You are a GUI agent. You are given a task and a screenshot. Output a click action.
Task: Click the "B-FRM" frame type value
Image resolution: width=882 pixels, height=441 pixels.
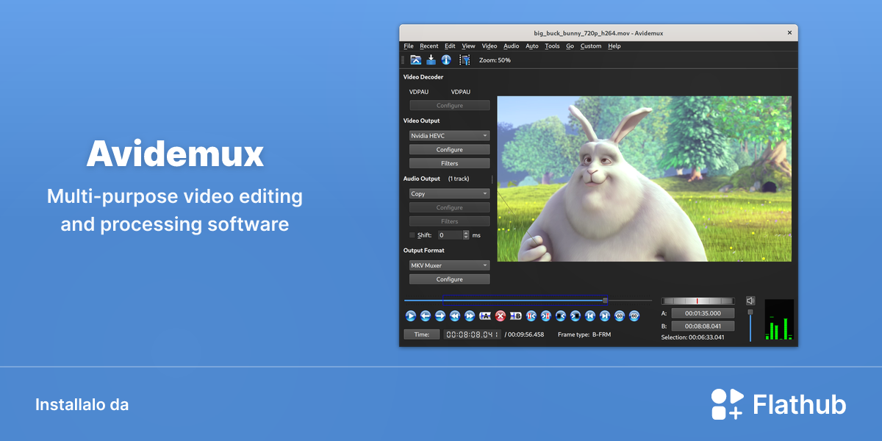(x=601, y=334)
